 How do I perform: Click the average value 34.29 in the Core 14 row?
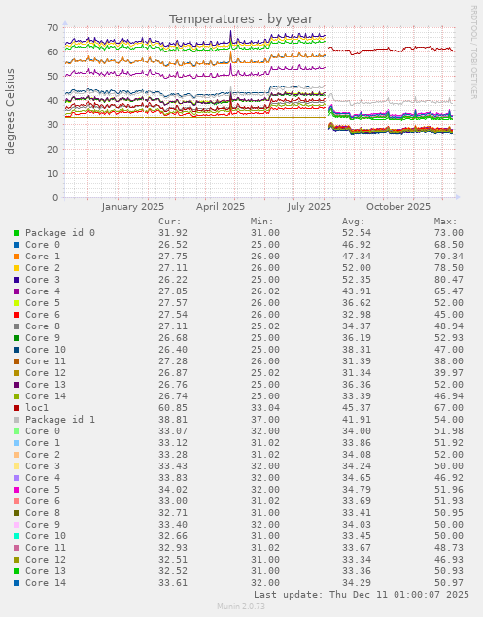tap(357, 583)
